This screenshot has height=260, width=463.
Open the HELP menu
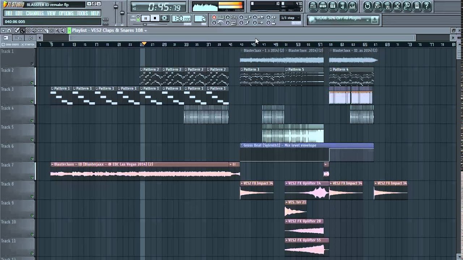pyautogui.click(x=95, y=13)
